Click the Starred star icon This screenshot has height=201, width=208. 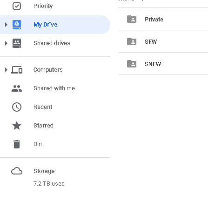tap(17, 126)
